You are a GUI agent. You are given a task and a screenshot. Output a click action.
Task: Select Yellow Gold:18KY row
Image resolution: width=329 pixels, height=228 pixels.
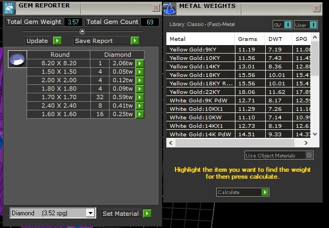click(238, 75)
